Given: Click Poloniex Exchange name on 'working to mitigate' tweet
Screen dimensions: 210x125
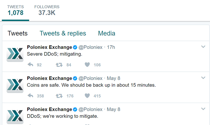Looking at the screenshot, I should tap(50, 109).
